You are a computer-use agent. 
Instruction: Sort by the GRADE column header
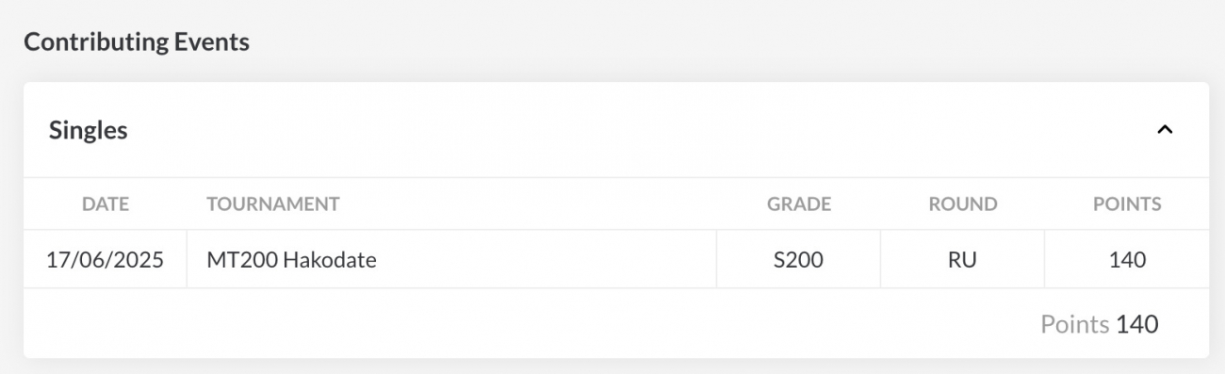coord(798,203)
